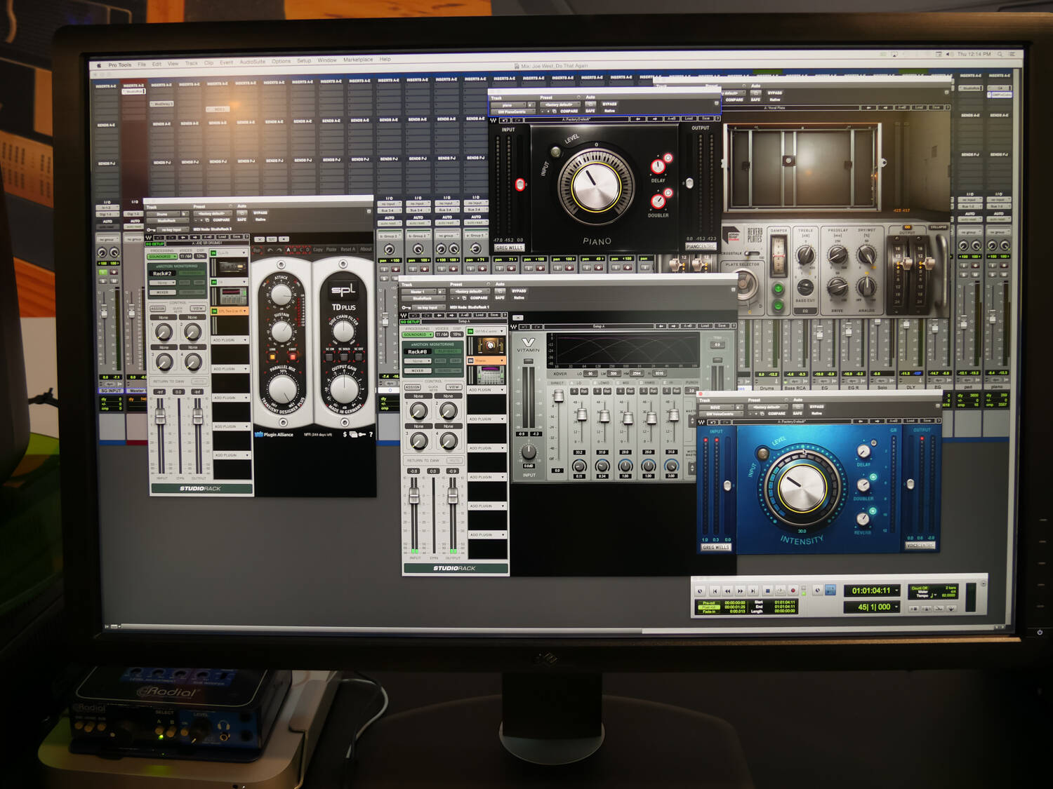Click previous preset arrow in PianoCentric toolbar
This screenshot has height=789, width=1053.
pos(637,119)
